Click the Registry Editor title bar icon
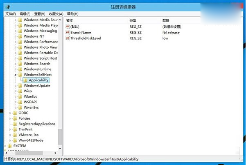 [x=8, y=7]
